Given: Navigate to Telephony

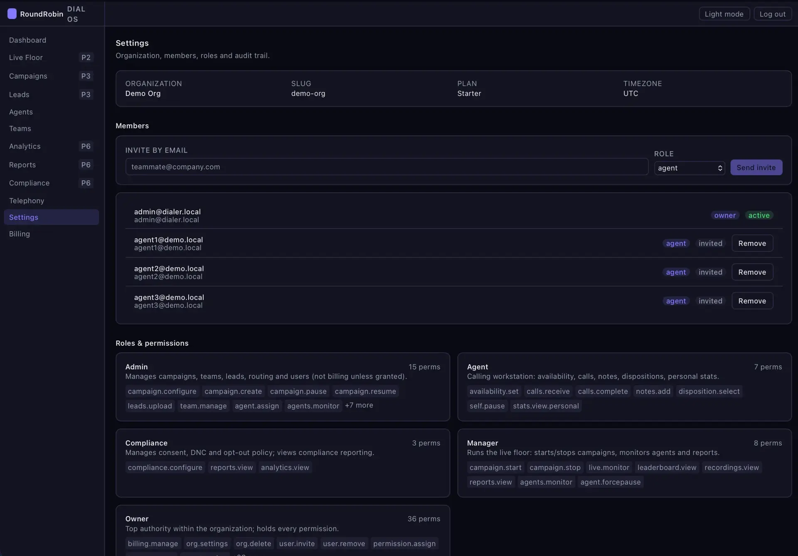Looking at the screenshot, I should pyautogui.click(x=51, y=201).
